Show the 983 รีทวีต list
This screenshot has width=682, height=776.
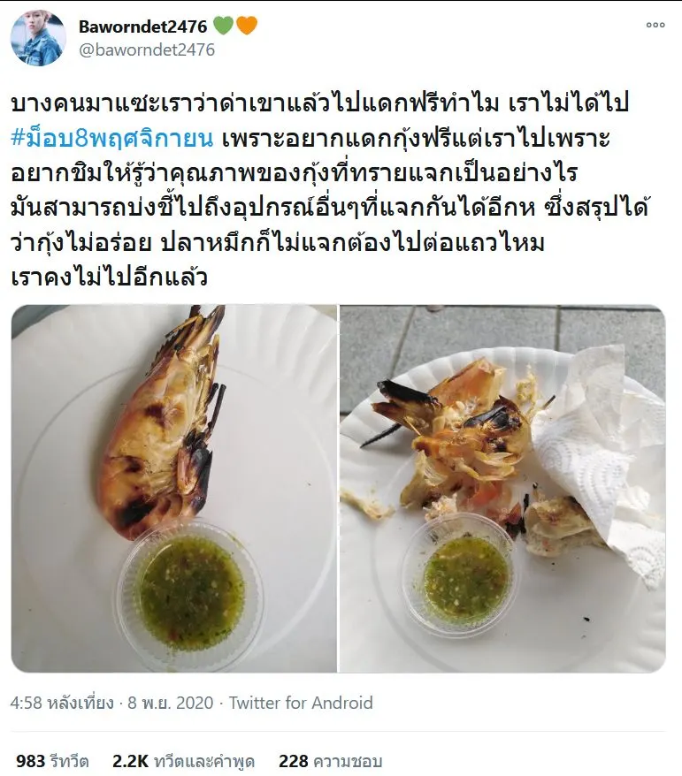pos(52,761)
